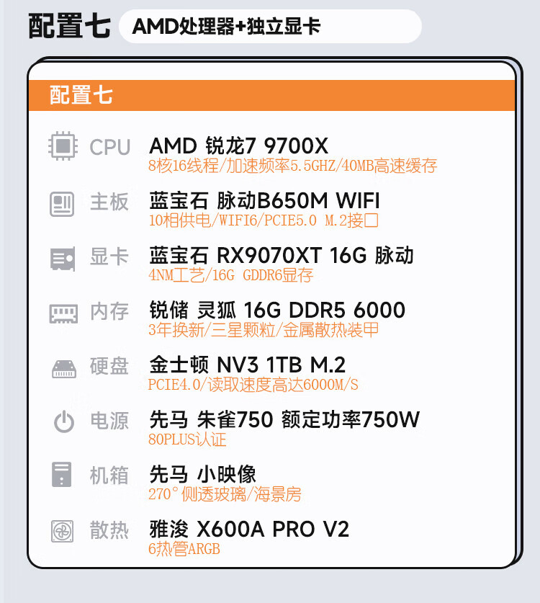The height and width of the screenshot is (603, 540).
Task: Click the AMD处理器+独立显卡 label pill
Action: click(x=226, y=27)
